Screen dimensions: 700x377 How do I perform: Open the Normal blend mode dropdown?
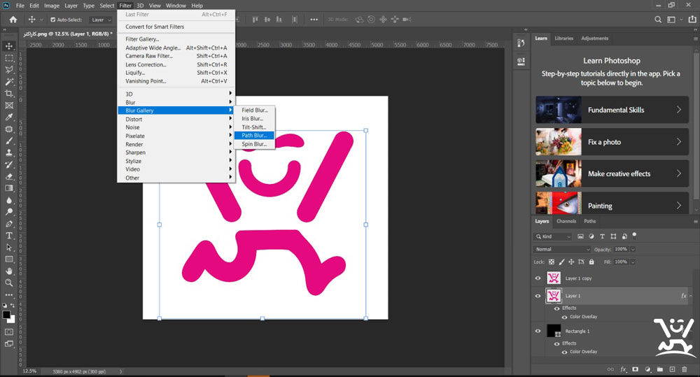pos(562,250)
